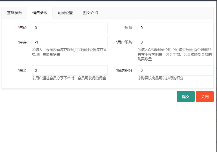Select the 用户限购 input box
The image size is (217, 152).
(175, 42)
